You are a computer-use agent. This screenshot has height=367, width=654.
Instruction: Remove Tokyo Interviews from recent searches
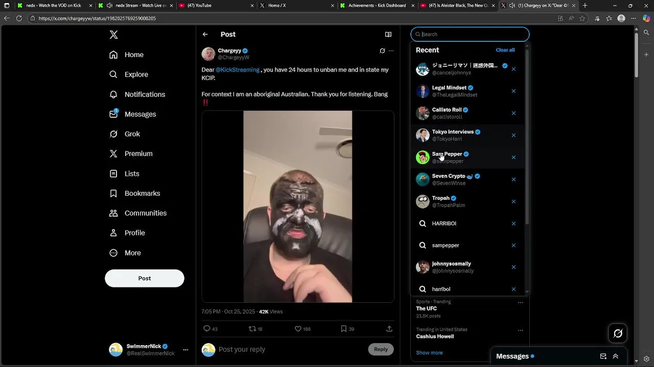(x=513, y=135)
